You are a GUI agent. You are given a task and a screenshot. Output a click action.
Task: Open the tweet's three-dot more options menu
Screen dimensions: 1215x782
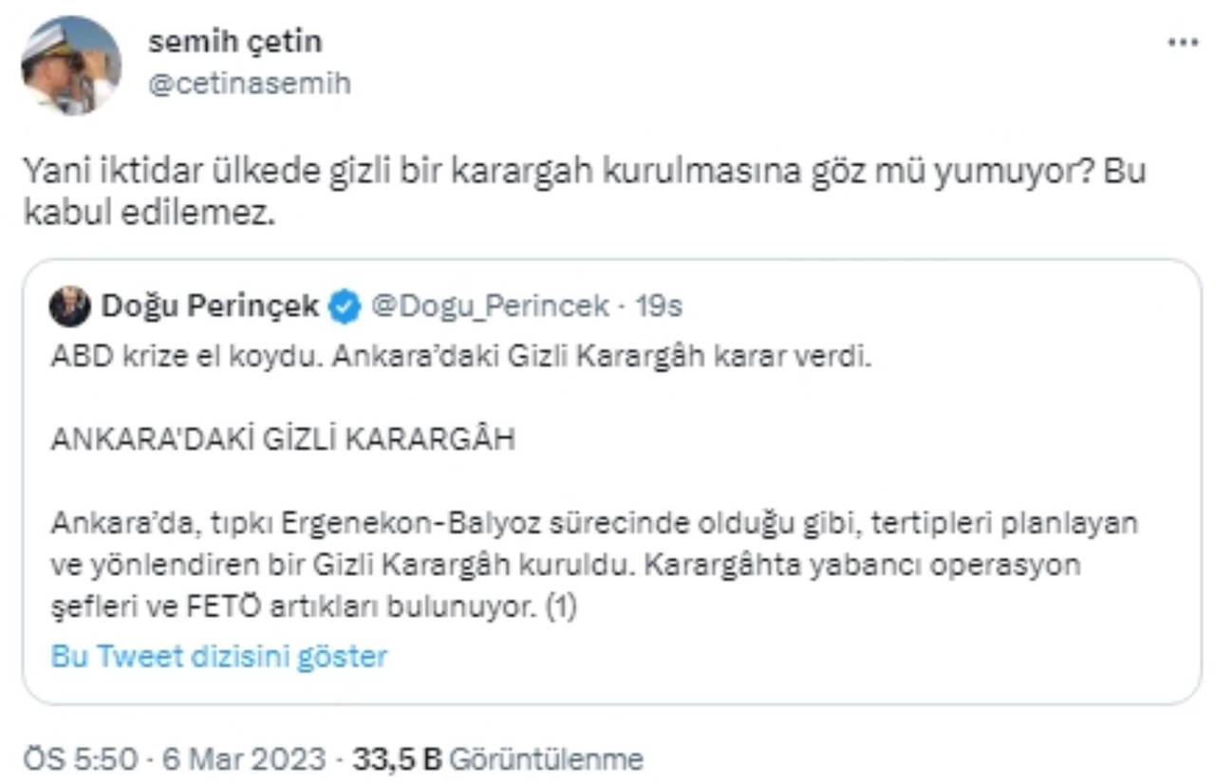pos(1183,43)
